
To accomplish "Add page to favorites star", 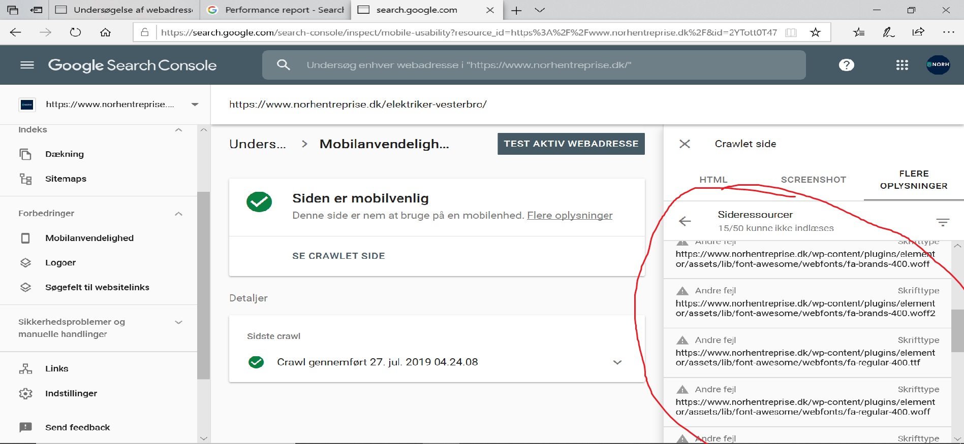I will coord(815,32).
